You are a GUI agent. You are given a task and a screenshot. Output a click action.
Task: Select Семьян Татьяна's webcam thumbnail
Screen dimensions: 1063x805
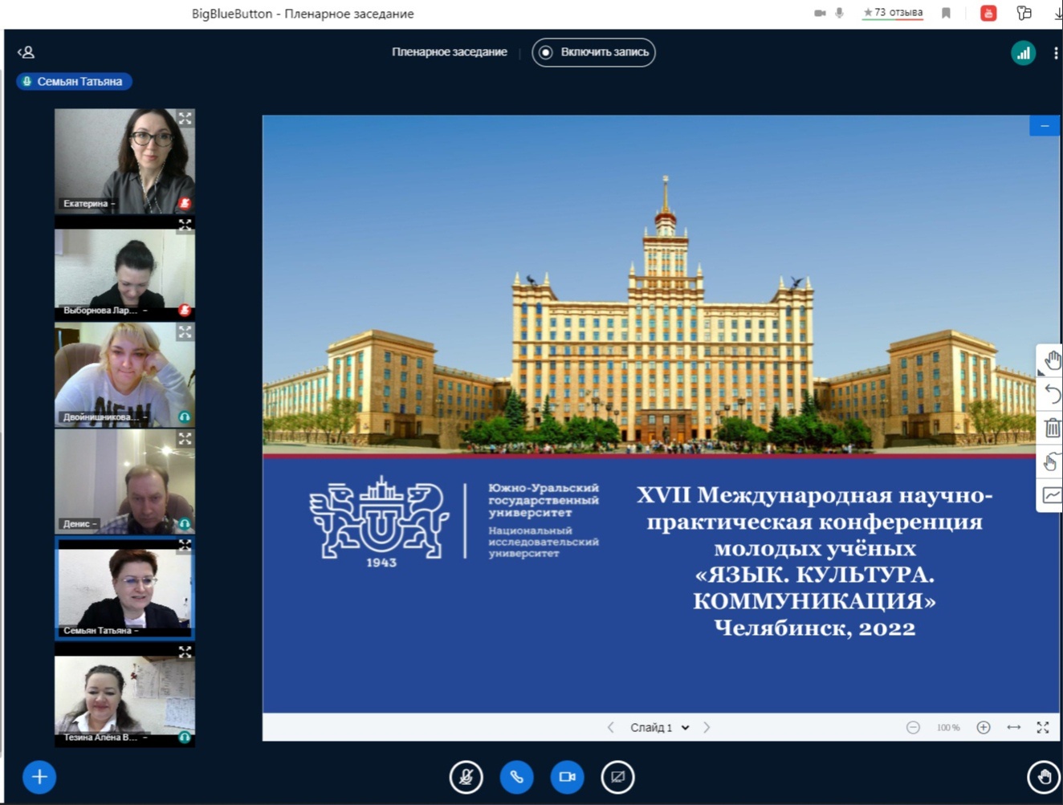tap(124, 587)
